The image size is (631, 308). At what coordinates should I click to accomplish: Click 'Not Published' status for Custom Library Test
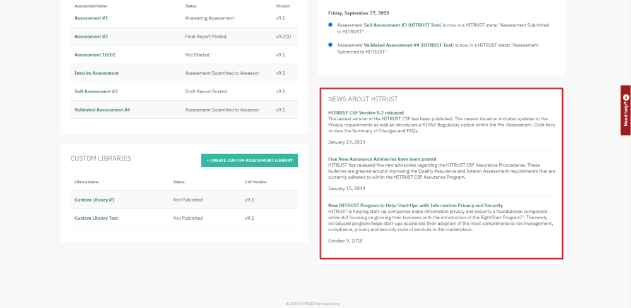point(188,218)
